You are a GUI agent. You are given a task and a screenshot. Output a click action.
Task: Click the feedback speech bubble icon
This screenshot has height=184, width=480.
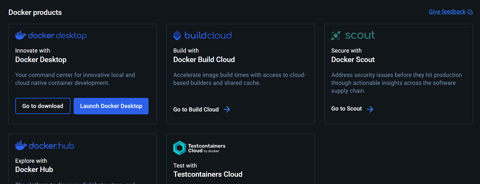pyautogui.click(x=470, y=12)
